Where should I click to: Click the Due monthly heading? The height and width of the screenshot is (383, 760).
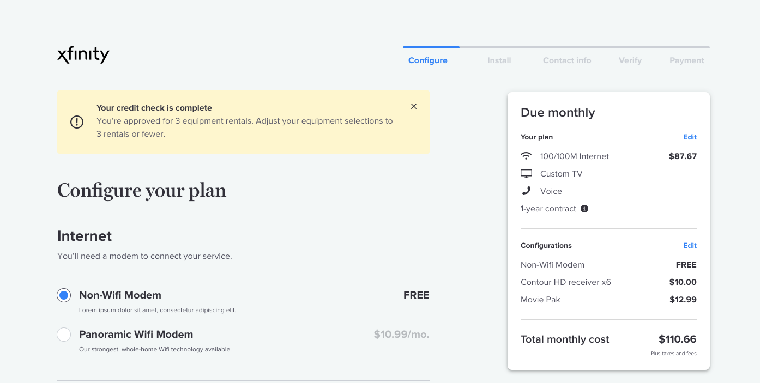click(x=558, y=113)
